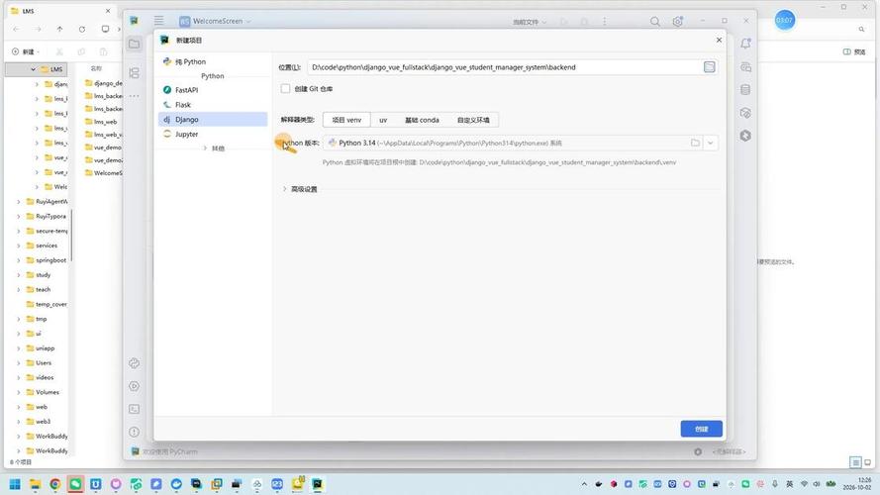This screenshot has height=495, width=880.
Task: Close the 新建项目 dialog
Action: coord(719,40)
